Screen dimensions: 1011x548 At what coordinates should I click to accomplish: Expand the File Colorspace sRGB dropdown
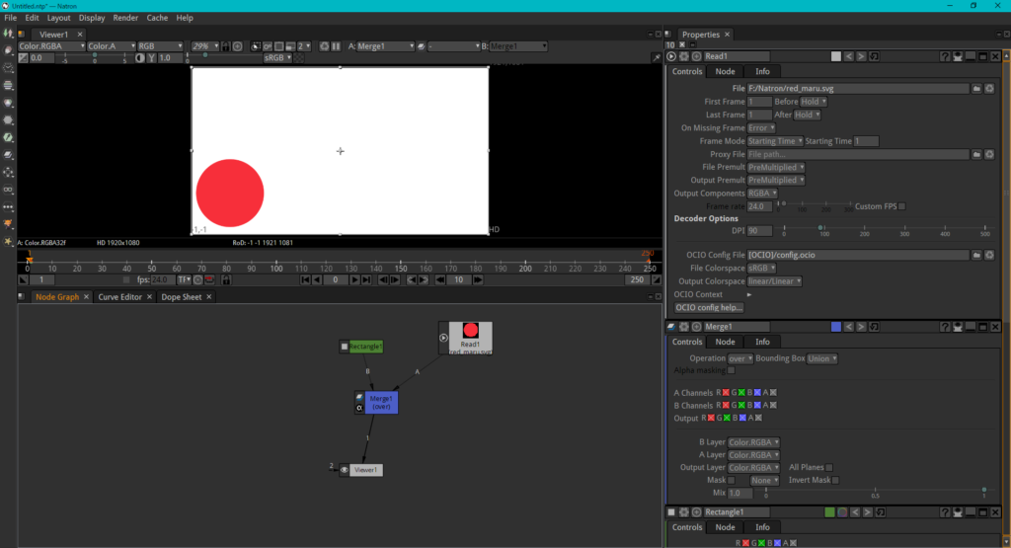pos(762,268)
